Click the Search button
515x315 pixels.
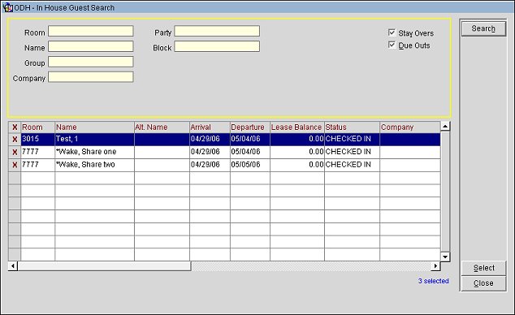[483, 28]
